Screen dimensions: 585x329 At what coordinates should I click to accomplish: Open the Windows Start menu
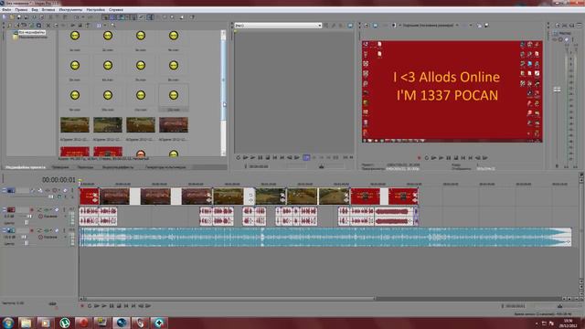(8, 323)
